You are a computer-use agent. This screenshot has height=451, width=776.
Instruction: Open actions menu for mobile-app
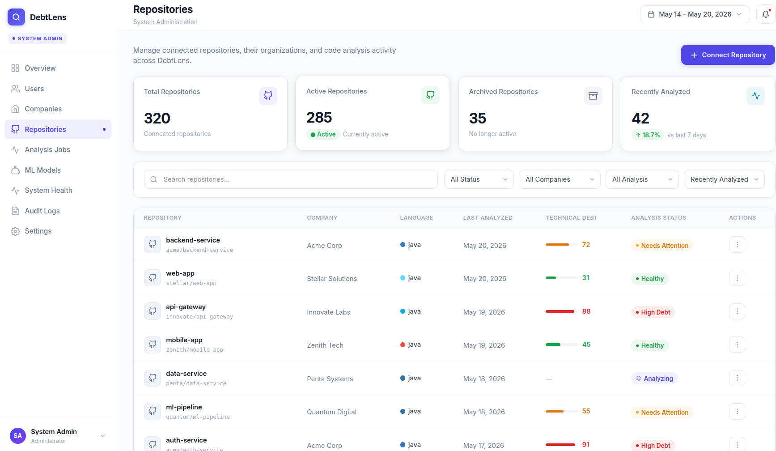pos(737,345)
